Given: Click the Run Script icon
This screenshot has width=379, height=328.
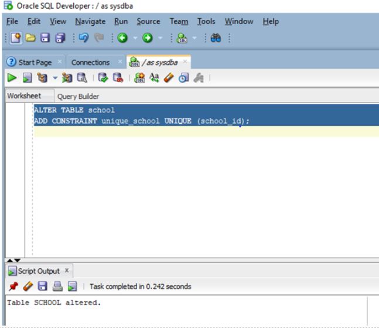Looking at the screenshot, I should click(27, 78).
